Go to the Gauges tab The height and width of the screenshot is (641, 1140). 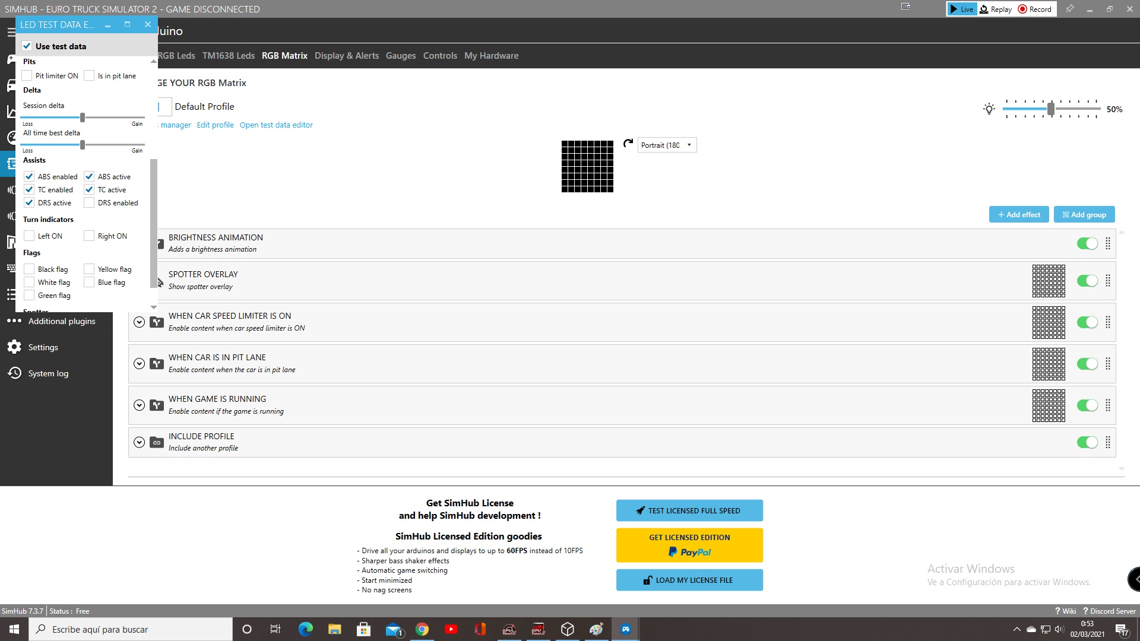coord(401,55)
